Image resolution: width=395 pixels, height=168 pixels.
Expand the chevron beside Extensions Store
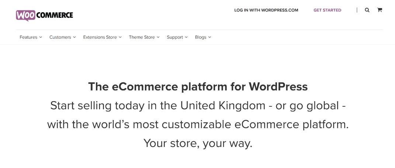(x=120, y=37)
